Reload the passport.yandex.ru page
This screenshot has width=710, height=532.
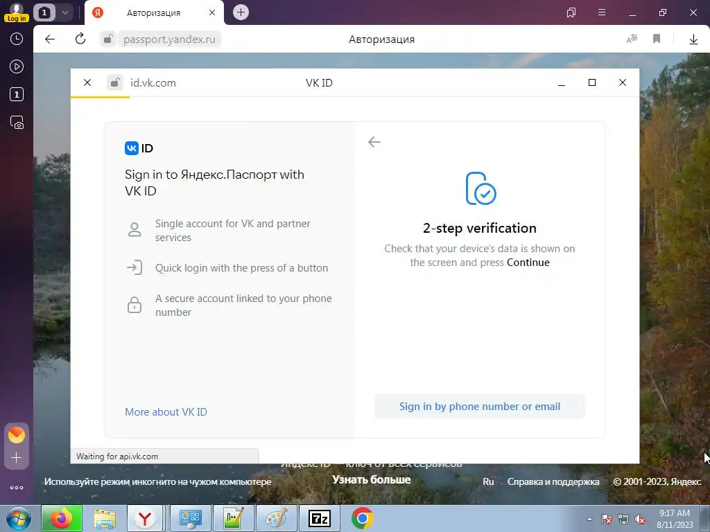point(80,39)
